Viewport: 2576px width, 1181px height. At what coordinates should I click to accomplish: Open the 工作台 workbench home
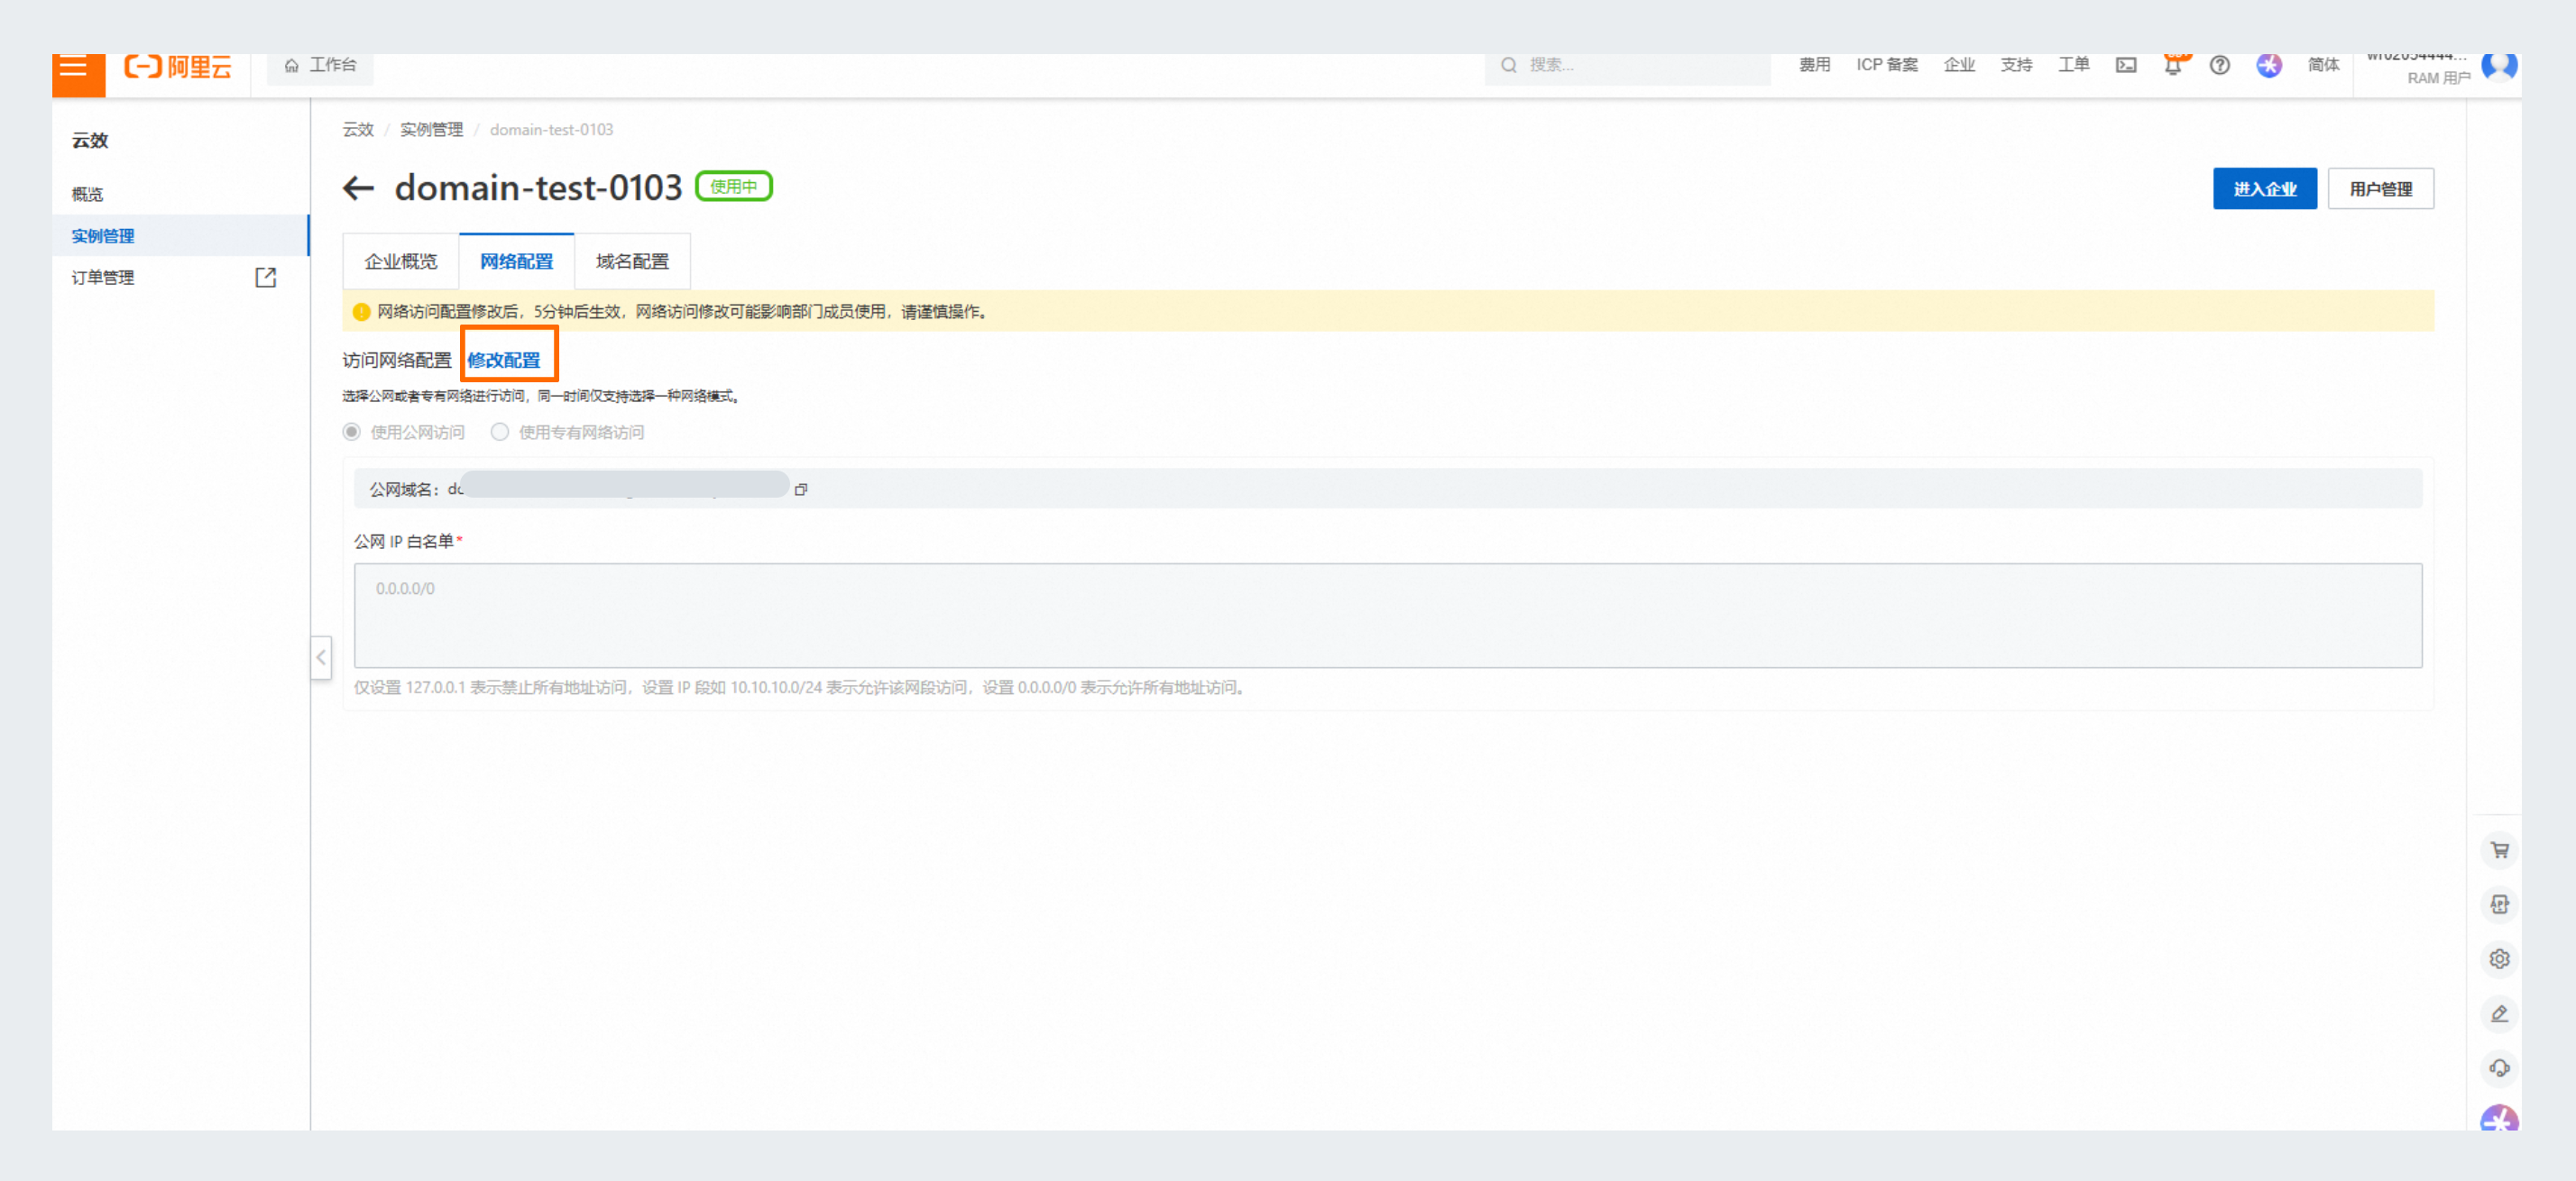coord(320,66)
